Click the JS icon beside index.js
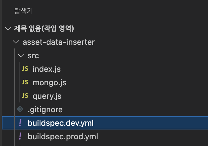The height and width of the screenshot is (146, 208). tap(25, 69)
